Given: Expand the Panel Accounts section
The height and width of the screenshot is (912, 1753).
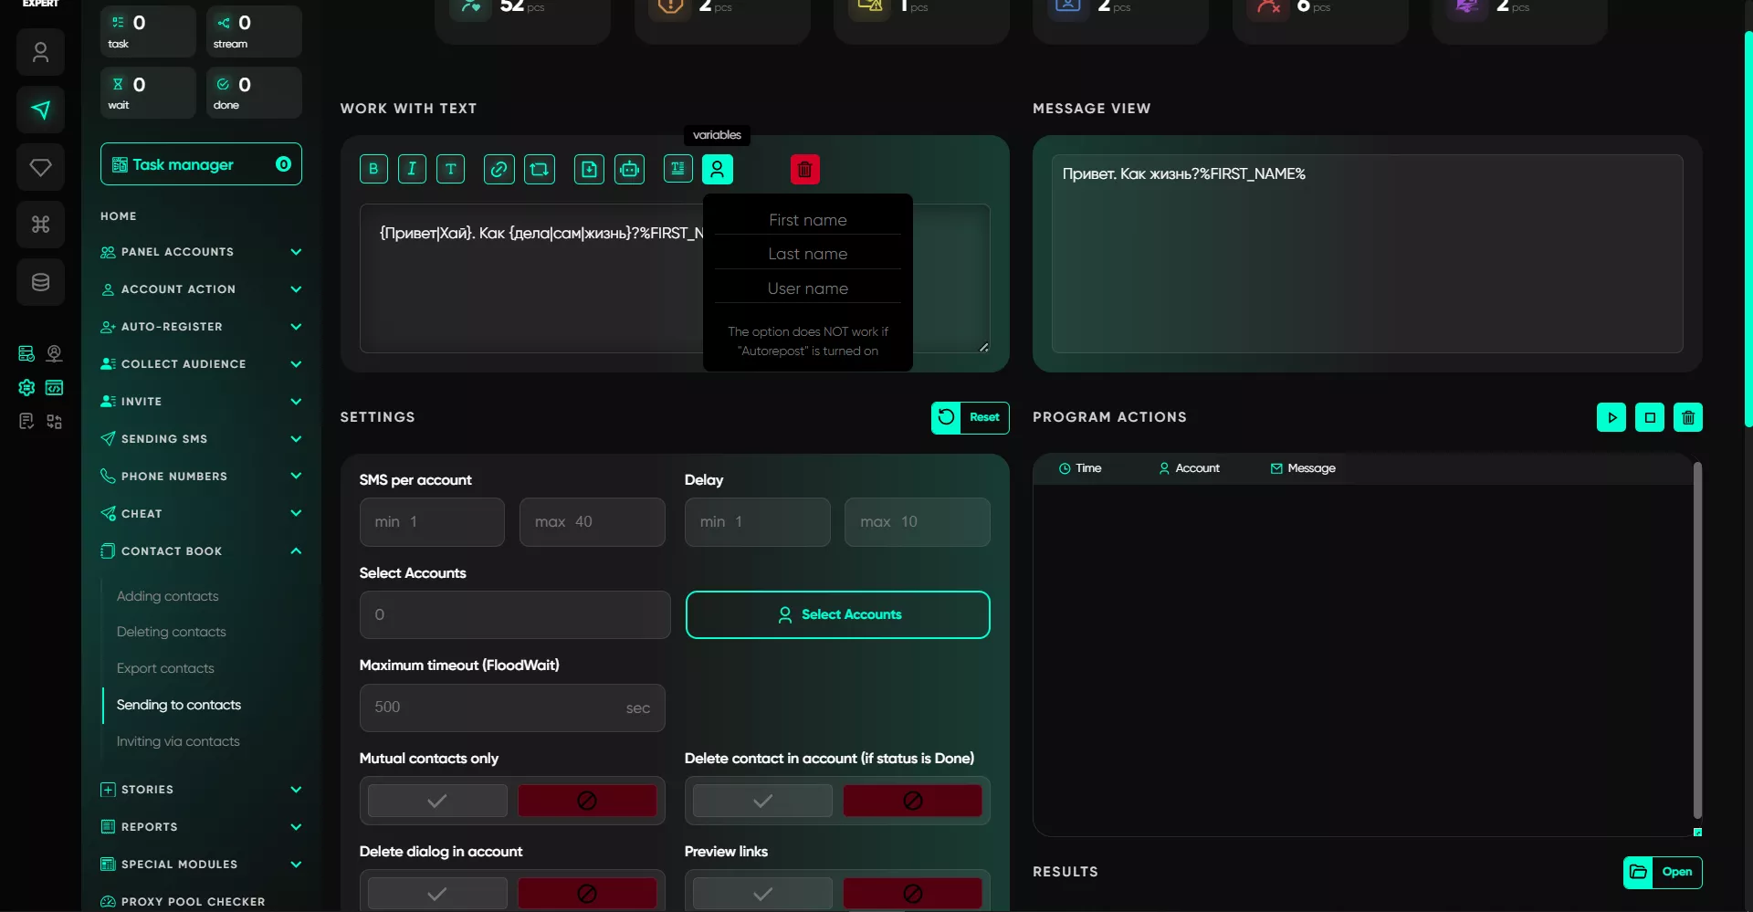Looking at the screenshot, I should [x=201, y=252].
